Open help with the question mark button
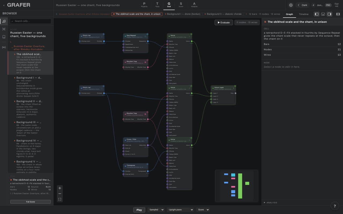The width and height of the screenshot is (343, 214). point(335,206)
